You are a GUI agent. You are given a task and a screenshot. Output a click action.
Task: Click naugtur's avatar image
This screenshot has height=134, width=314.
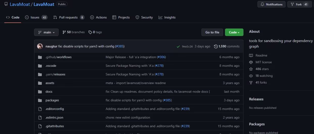click(40, 46)
